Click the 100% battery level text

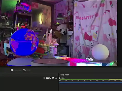[48, 78]
